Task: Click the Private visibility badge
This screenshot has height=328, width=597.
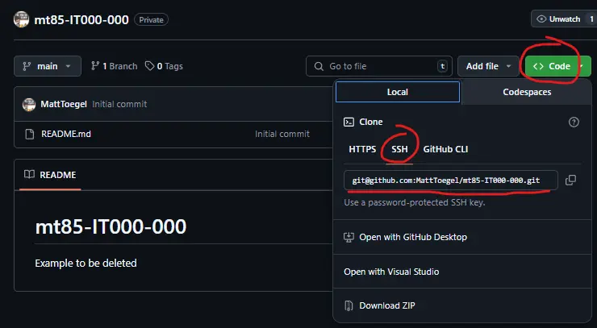Action: click(x=151, y=20)
